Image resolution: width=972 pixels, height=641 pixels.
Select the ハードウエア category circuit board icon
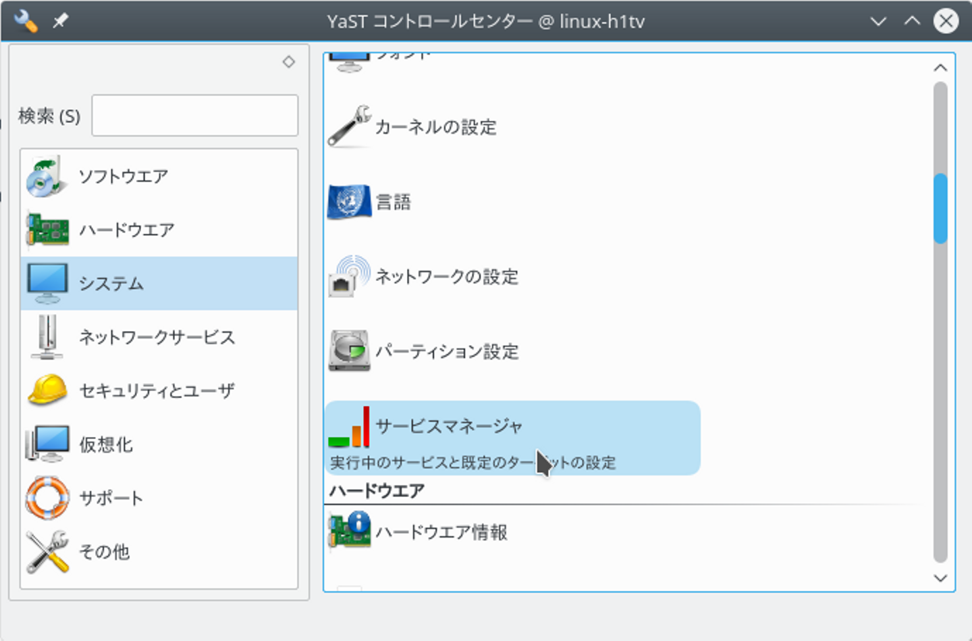pos(47,230)
